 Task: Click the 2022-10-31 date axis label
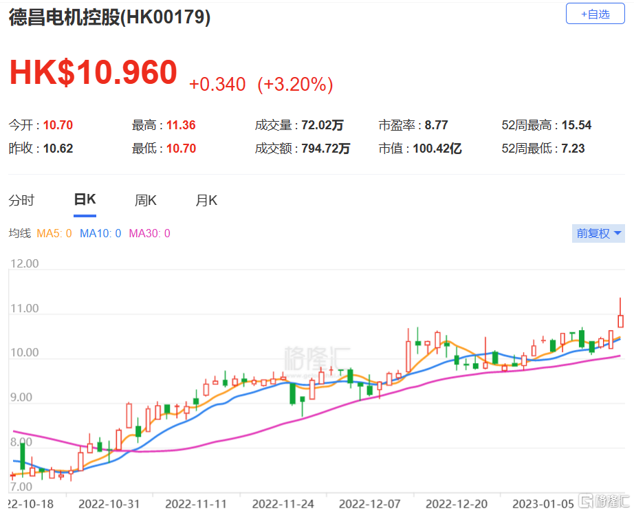[x=109, y=504]
